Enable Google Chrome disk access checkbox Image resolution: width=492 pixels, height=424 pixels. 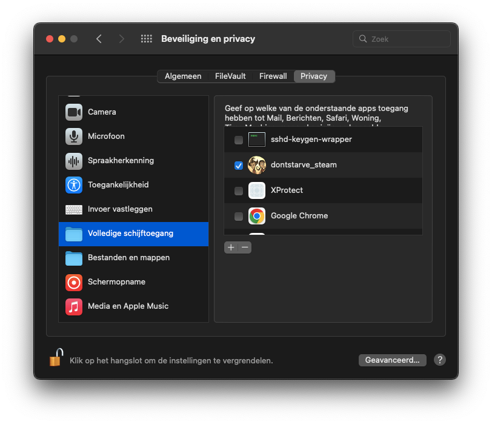pos(239,216)
